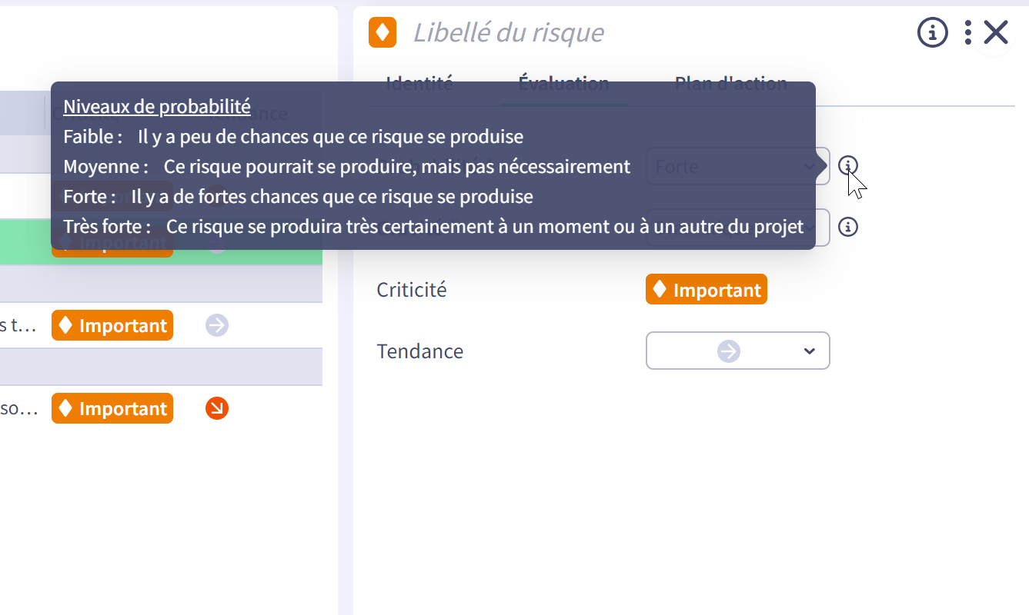Click the Niveaux de probabilité tooltip heading

157,107
